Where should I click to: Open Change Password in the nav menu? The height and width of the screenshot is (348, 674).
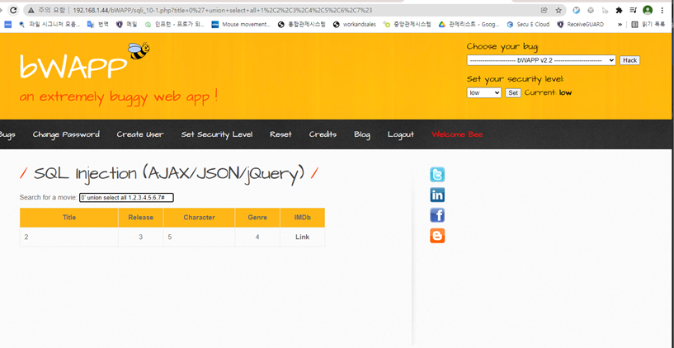point(66,134)
